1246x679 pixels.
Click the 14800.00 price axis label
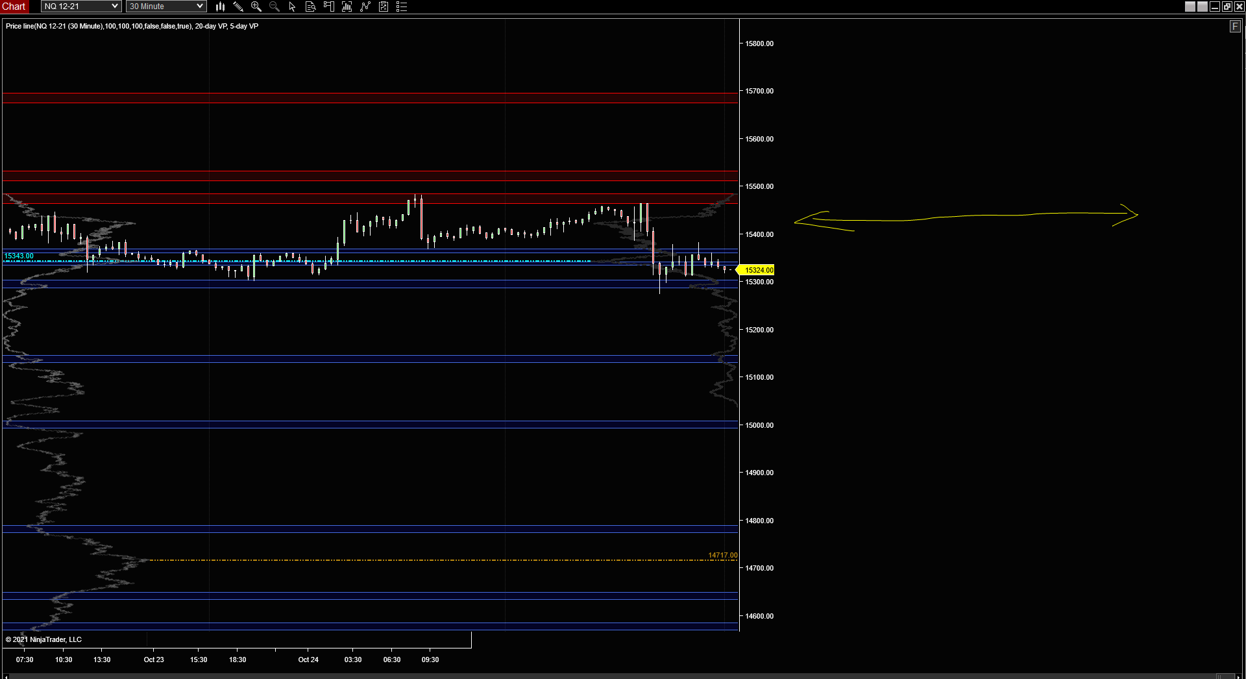pyautogui.click(x=759, y=521)
